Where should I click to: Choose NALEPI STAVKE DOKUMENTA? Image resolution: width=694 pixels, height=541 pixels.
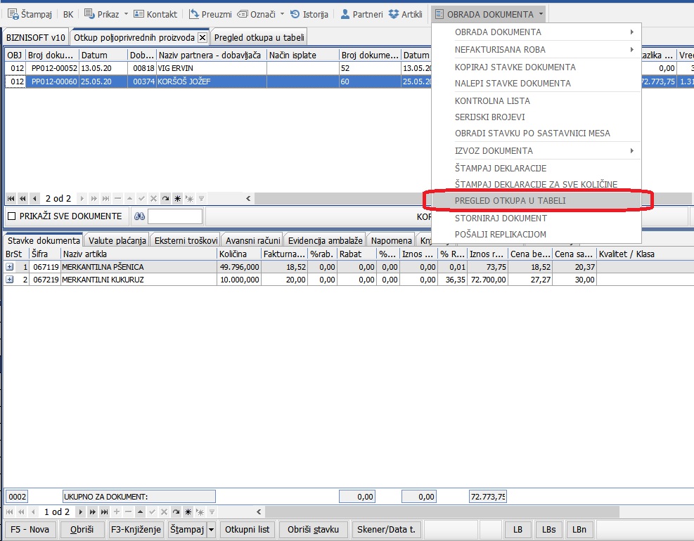click(x=536, y=83)
